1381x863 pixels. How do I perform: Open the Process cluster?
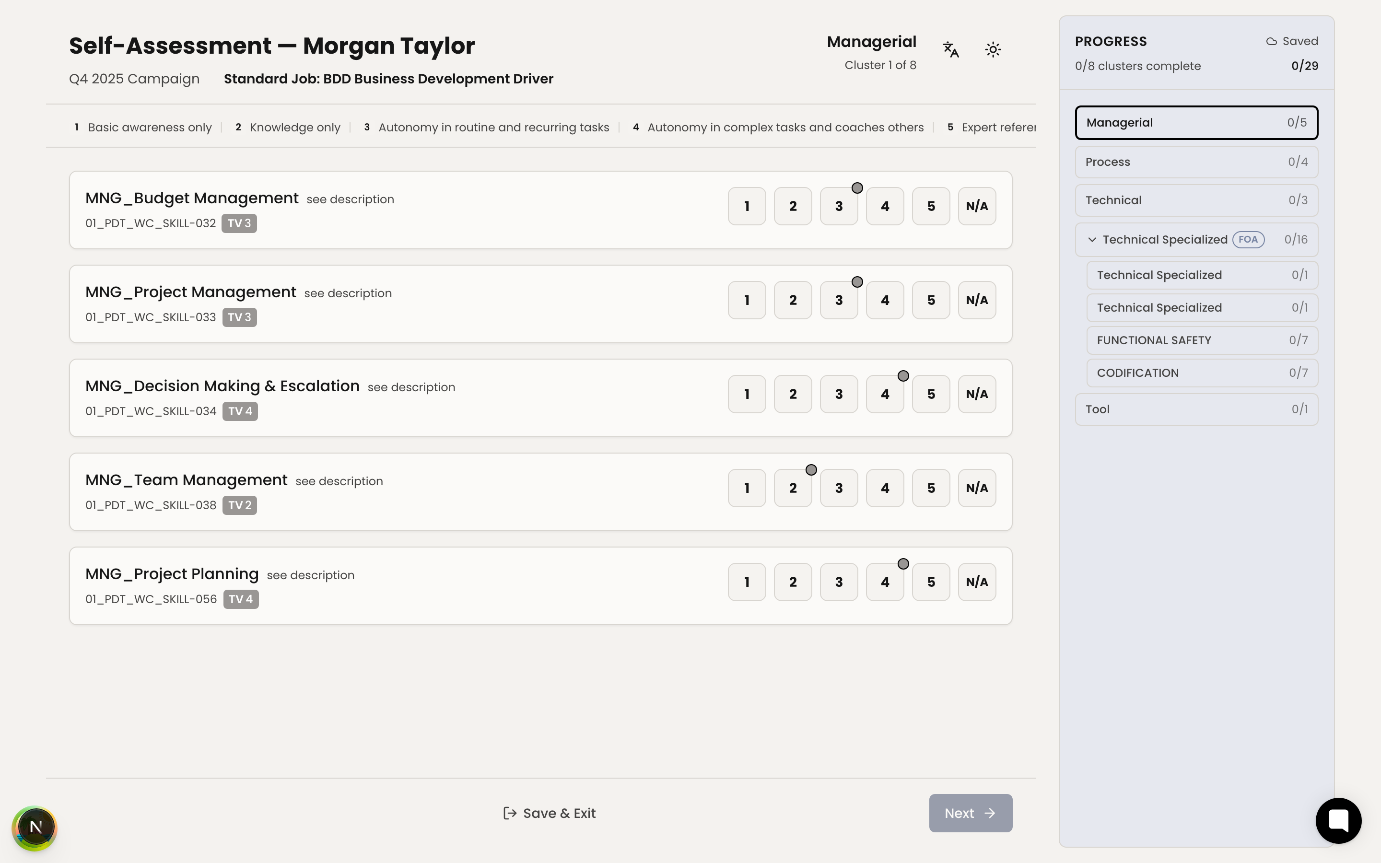(x=1196, y=162)
